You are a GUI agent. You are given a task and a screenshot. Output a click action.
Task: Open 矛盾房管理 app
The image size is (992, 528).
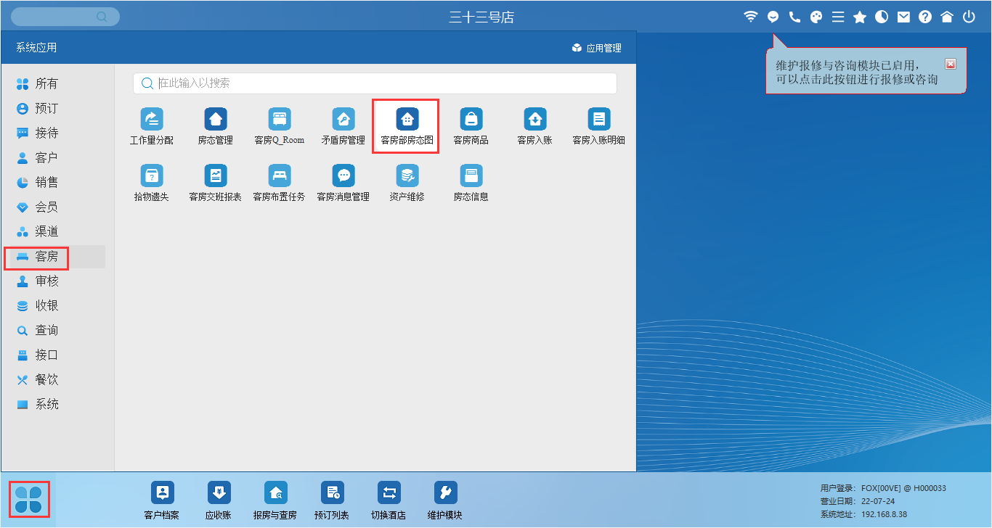(x=343, y=126)
